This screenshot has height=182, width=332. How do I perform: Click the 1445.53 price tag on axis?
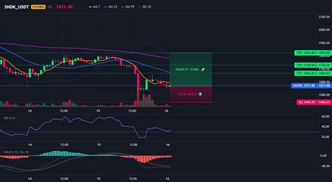tap(324, 102)
